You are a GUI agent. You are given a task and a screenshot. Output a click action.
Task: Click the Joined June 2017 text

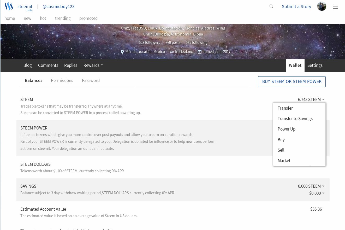[217, 52]
